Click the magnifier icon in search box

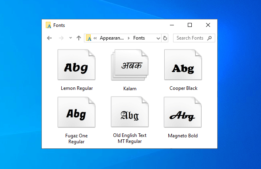pos(209,38)
